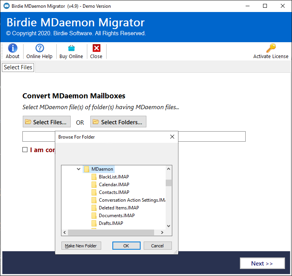Click the horizontal scroll left arrow

pyautogui.click(x=65, y=233)
